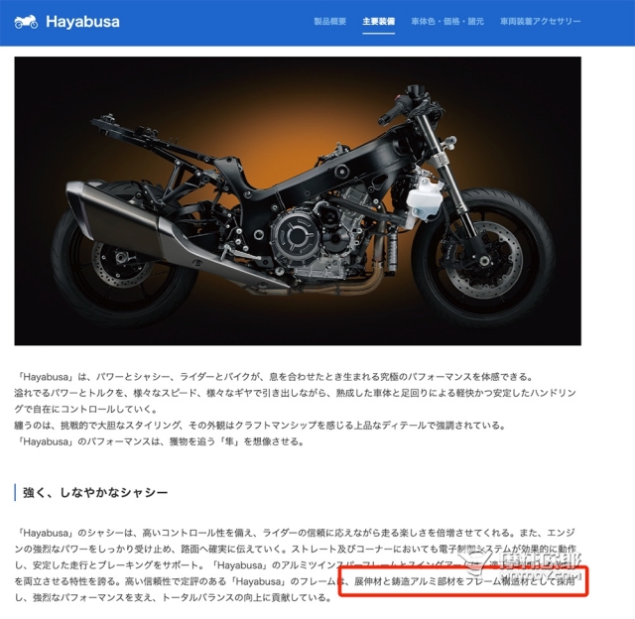Screen dimensions: 635x619
Task: Click the white coolant reservoir tank
Action: coord(424,198)
